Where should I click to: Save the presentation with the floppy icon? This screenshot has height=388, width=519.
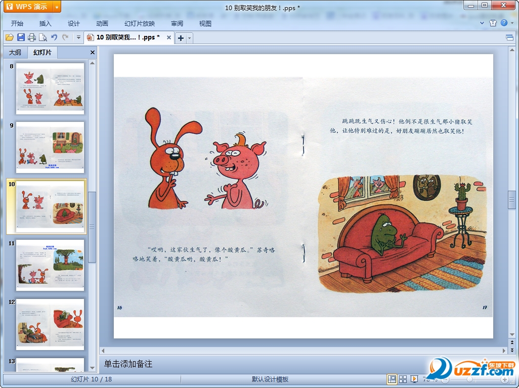21,37
